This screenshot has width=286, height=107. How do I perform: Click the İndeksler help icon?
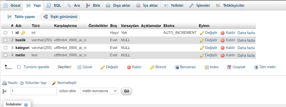pyautogui.click(x=26, y=105)
